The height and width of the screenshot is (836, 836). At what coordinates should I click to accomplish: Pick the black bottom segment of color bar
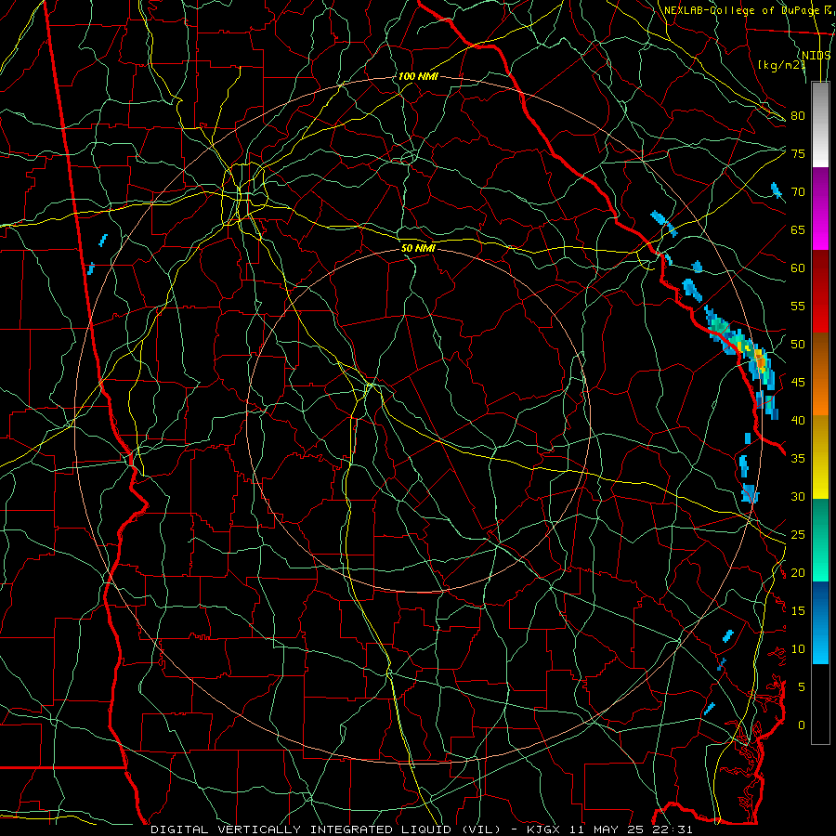(x=820, y=704)
